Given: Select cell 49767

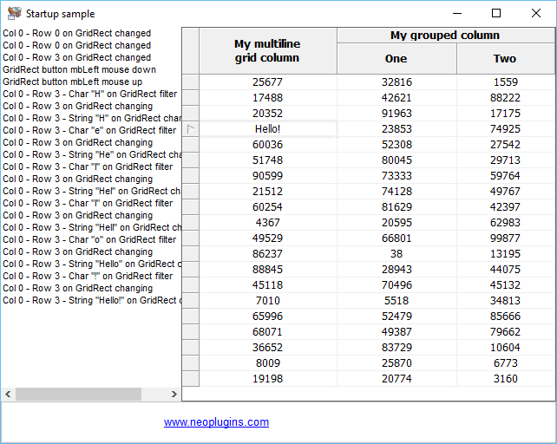Looking at the screenshot, I should tap(506, 192).
